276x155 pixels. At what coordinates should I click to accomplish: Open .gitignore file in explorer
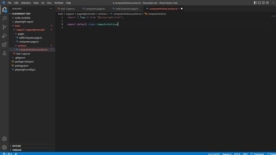pos(20,58)
